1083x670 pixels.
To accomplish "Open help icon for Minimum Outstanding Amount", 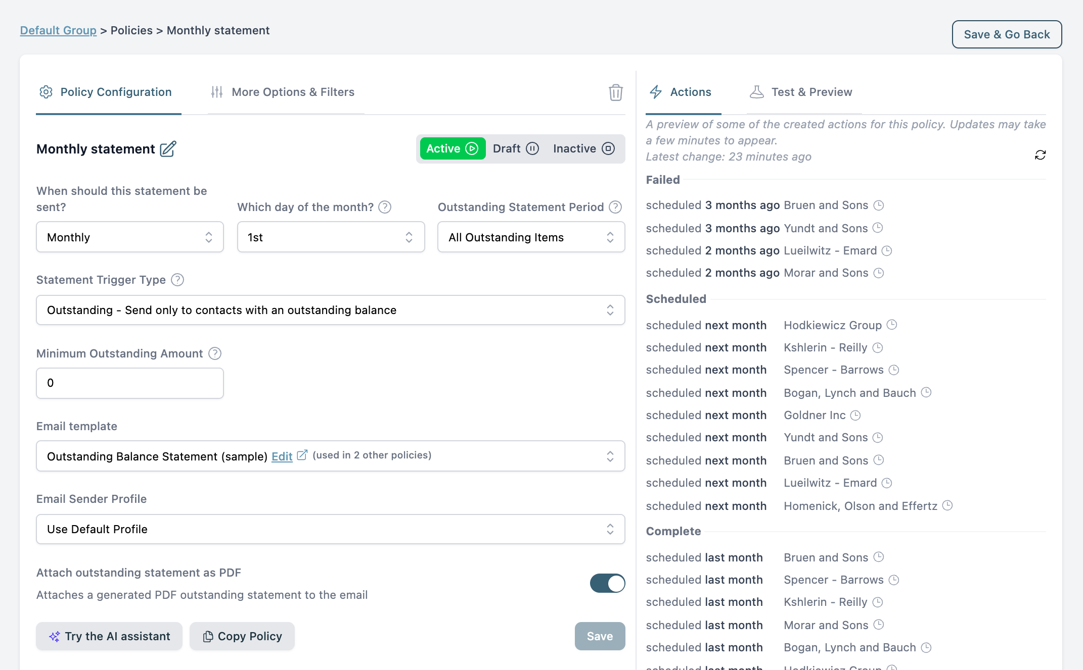I will point(215,353).
